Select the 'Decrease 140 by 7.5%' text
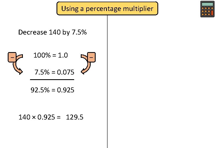Viewport: 215px width, 148px height. tap(52, 32)
